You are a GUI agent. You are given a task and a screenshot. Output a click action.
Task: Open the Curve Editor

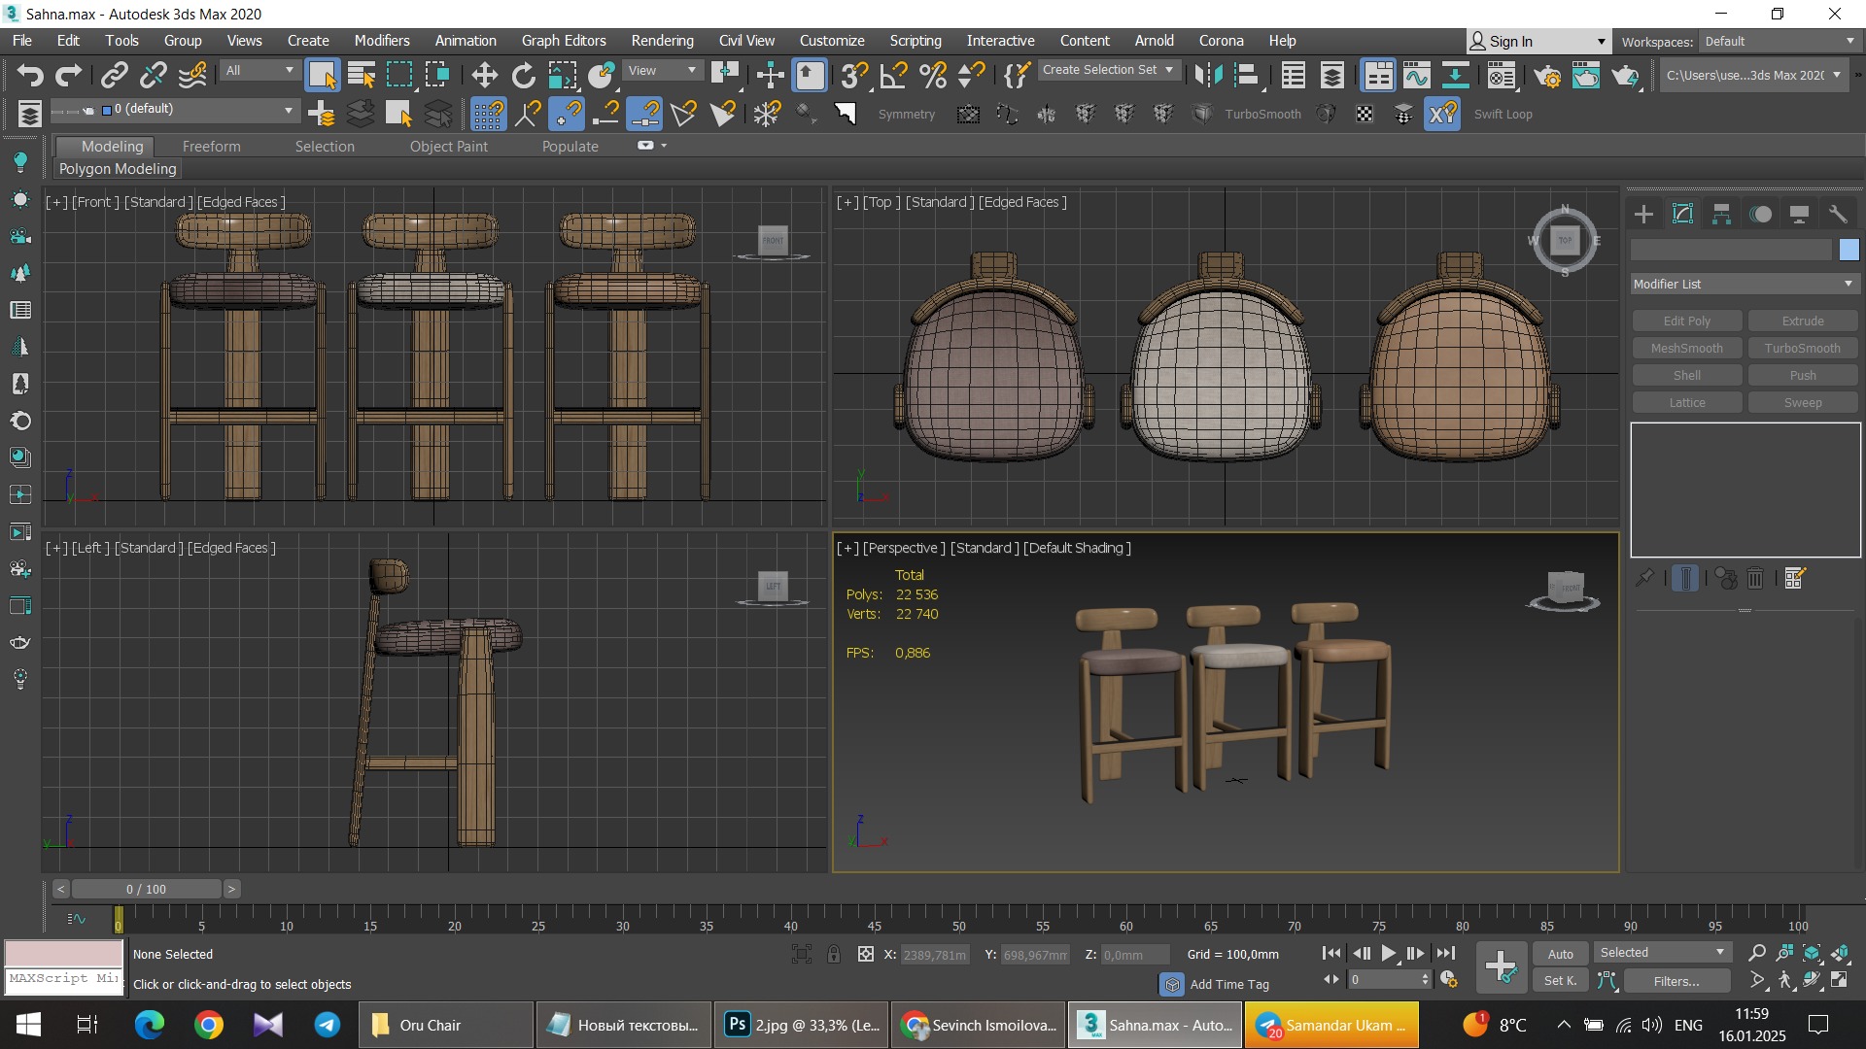pos(1417,75)
